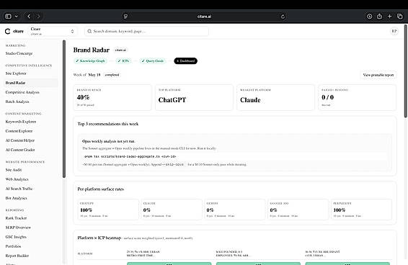
Task: Open a new tab with plus icon
Action: tap(389, 17)
